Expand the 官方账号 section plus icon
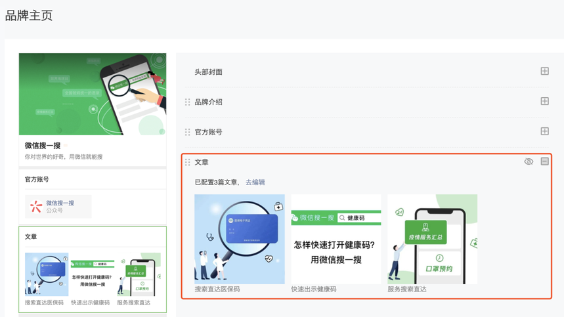564x317 pixels. (544, 131)
